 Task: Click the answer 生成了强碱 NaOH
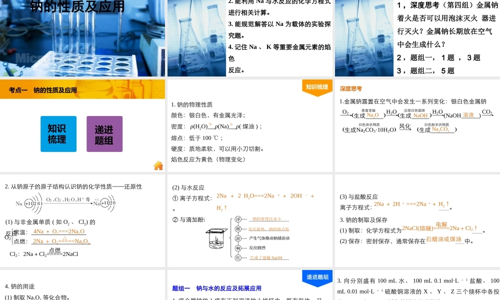tap(266, 257)
